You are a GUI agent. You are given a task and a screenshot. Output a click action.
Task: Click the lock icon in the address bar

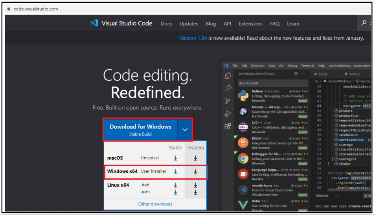pyautogui.click(x=9, y=9)
